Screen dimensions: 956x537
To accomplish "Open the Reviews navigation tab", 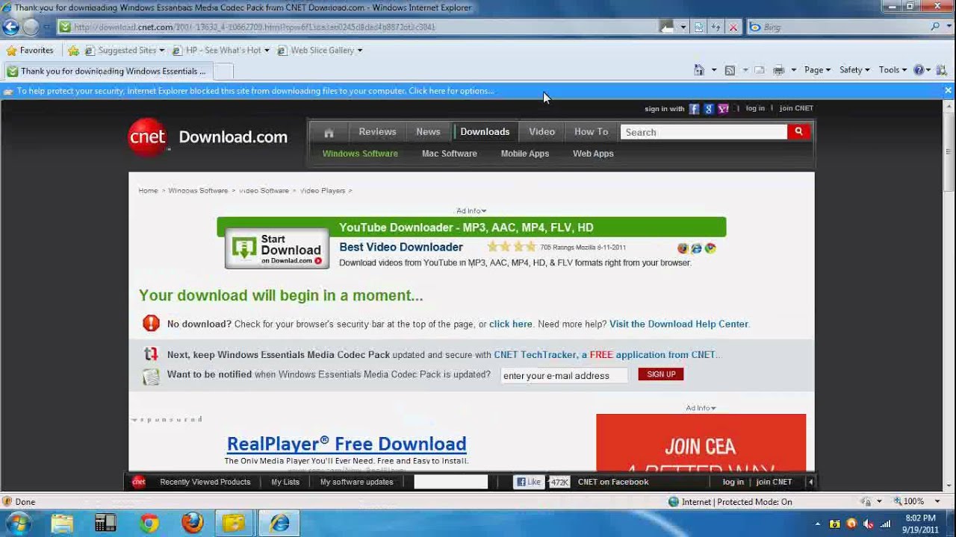I will tap(377, 132).
